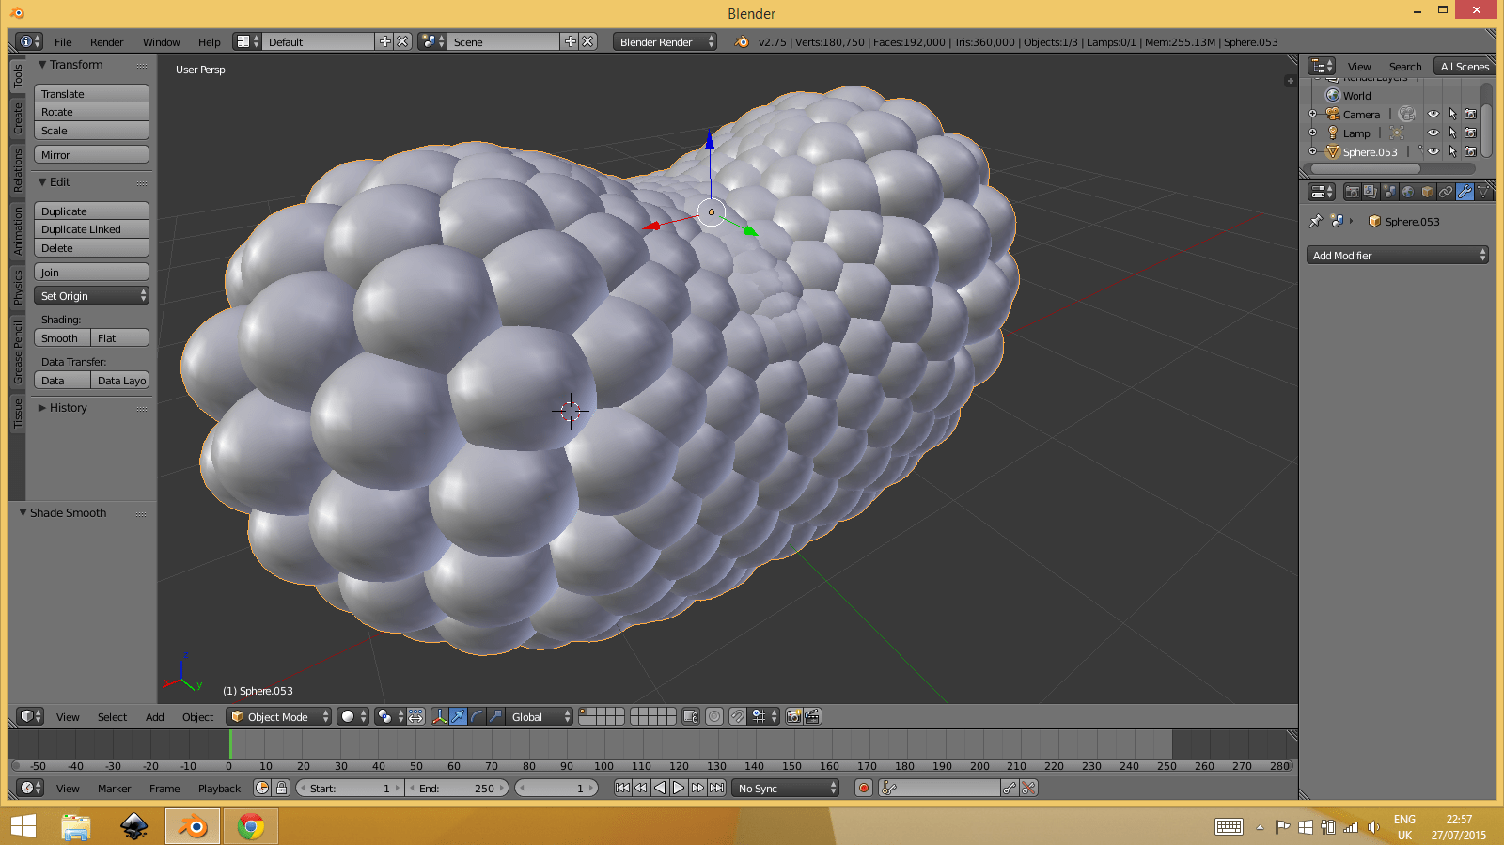This screenshot has width=1504, height=845.
Task: Select the Modifiers wrench tab
Action: point(1465,192)
